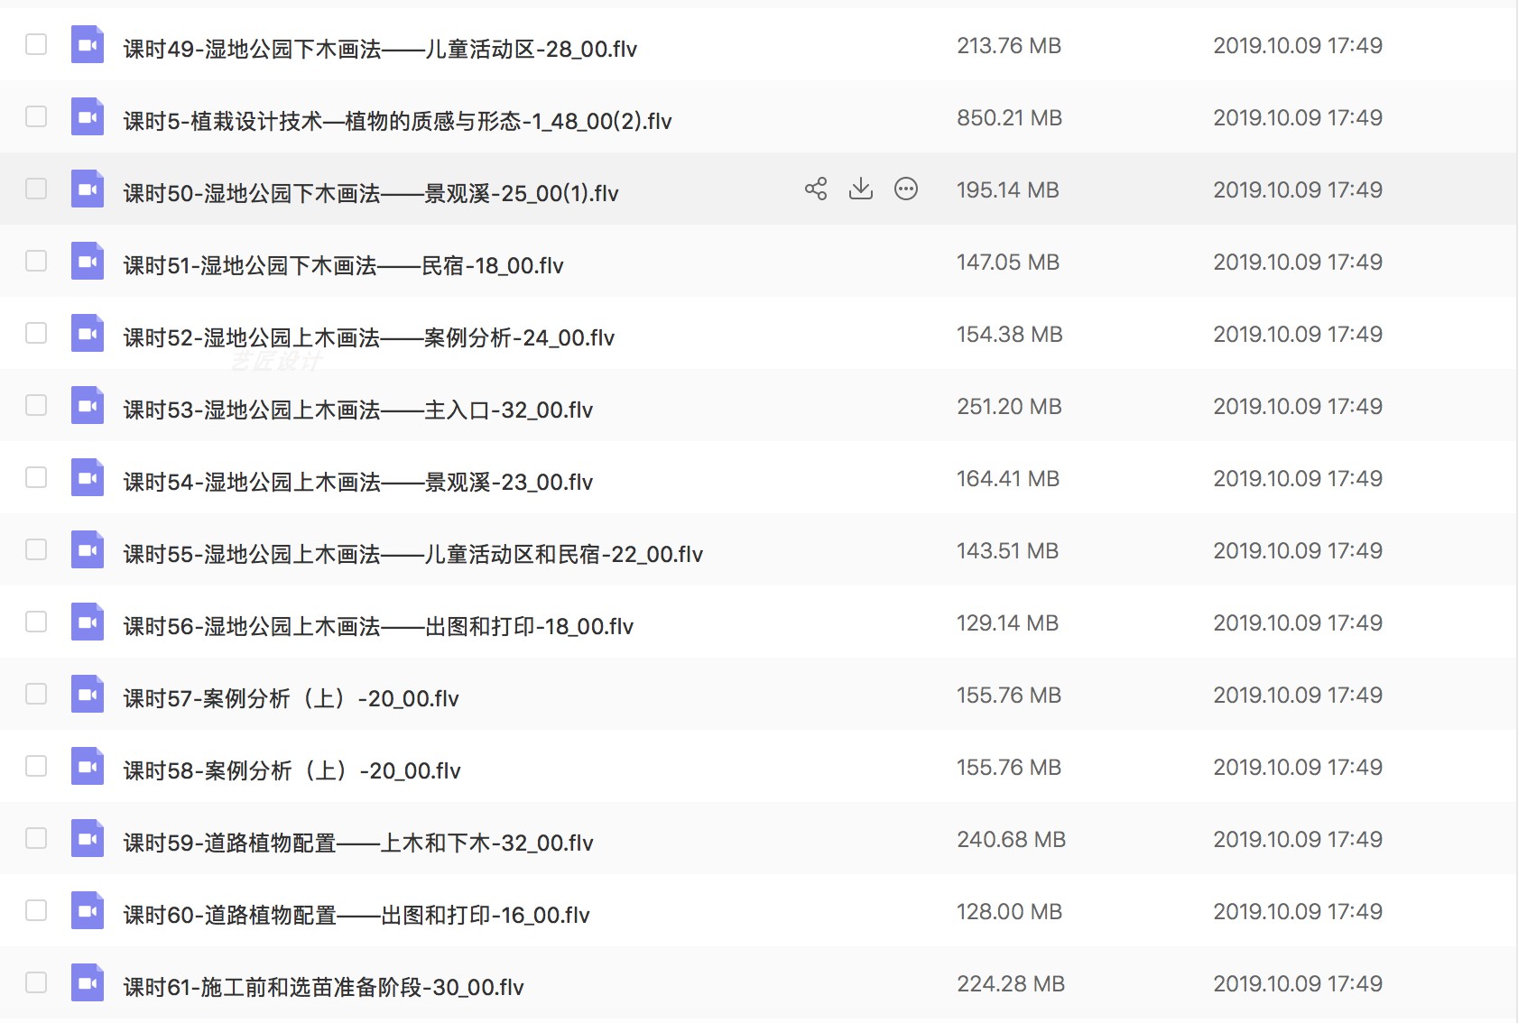Open file 课时56-湿地公园上木画法——出图和打印-18_00.flv
1518x1023 pixels.
(x=378, y=626)
